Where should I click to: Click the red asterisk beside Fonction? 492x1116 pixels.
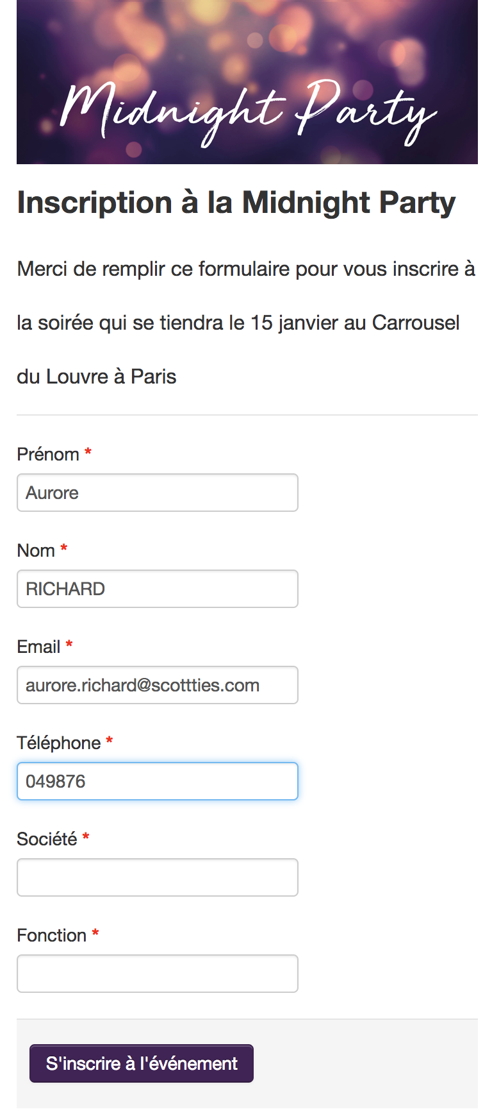95,934
